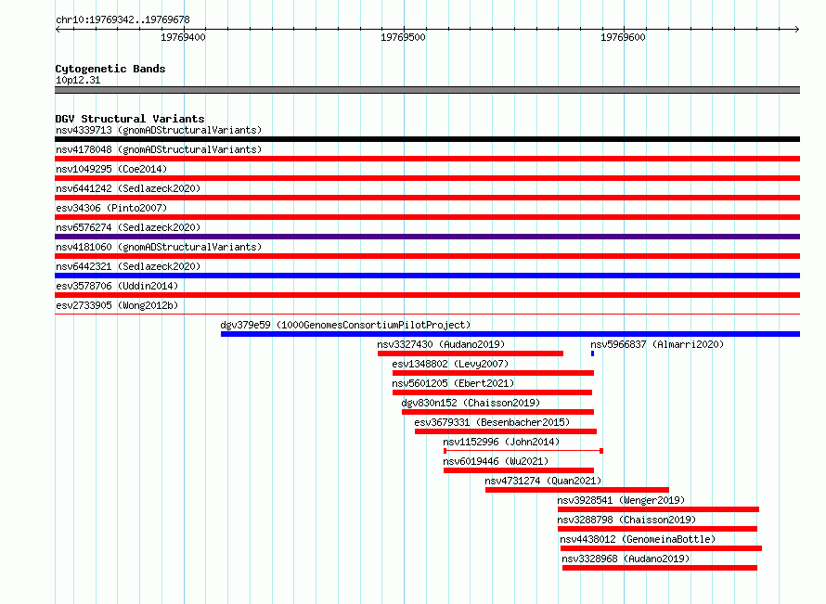Viewport: 826px width, 604px height.
Task: Open nsv6441242 (Sedlazeck2020) variant label
Action: tap(128, 188)
